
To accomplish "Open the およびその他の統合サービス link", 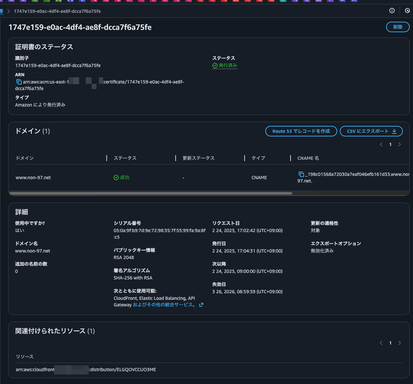I will point(164,305).
